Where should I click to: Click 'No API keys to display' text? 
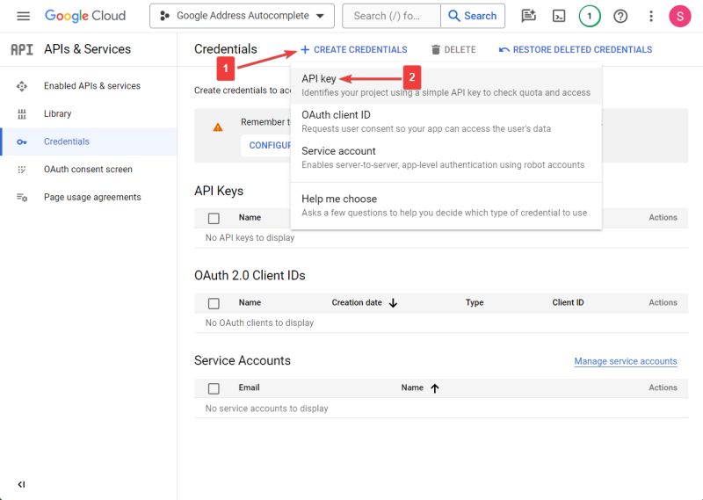pyautogui.click(x=250, y=237)
